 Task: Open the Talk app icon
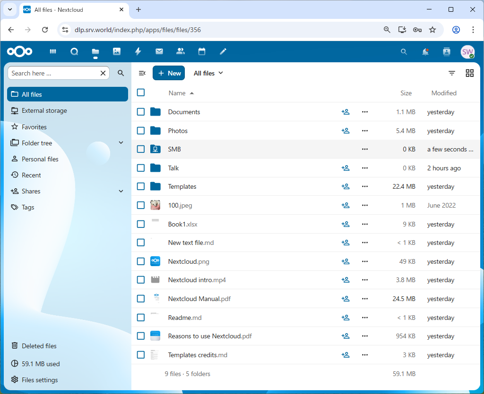tap(74, 51)
